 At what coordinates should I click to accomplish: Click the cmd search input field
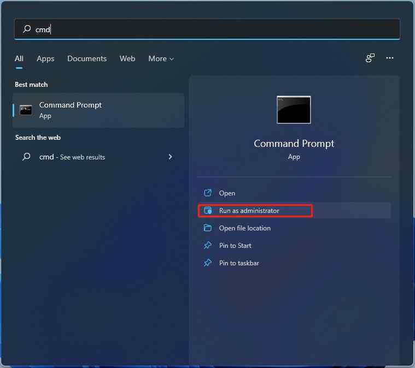(207, 29)
